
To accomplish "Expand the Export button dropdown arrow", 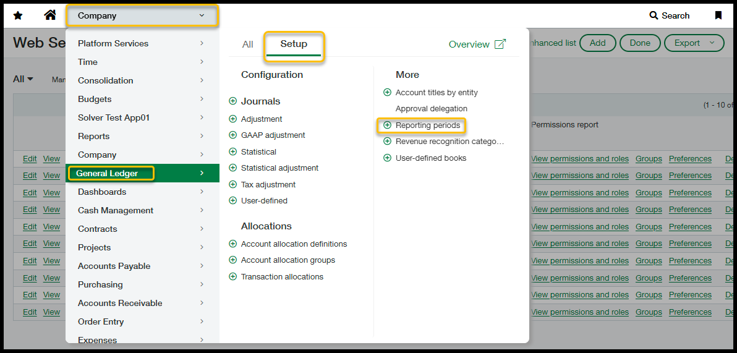I will click(x=712, y=43).
